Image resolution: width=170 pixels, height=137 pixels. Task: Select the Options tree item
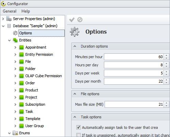pyautogui.click(x=42, y=33)
